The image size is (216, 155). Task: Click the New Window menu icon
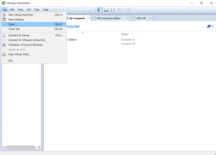4,20
